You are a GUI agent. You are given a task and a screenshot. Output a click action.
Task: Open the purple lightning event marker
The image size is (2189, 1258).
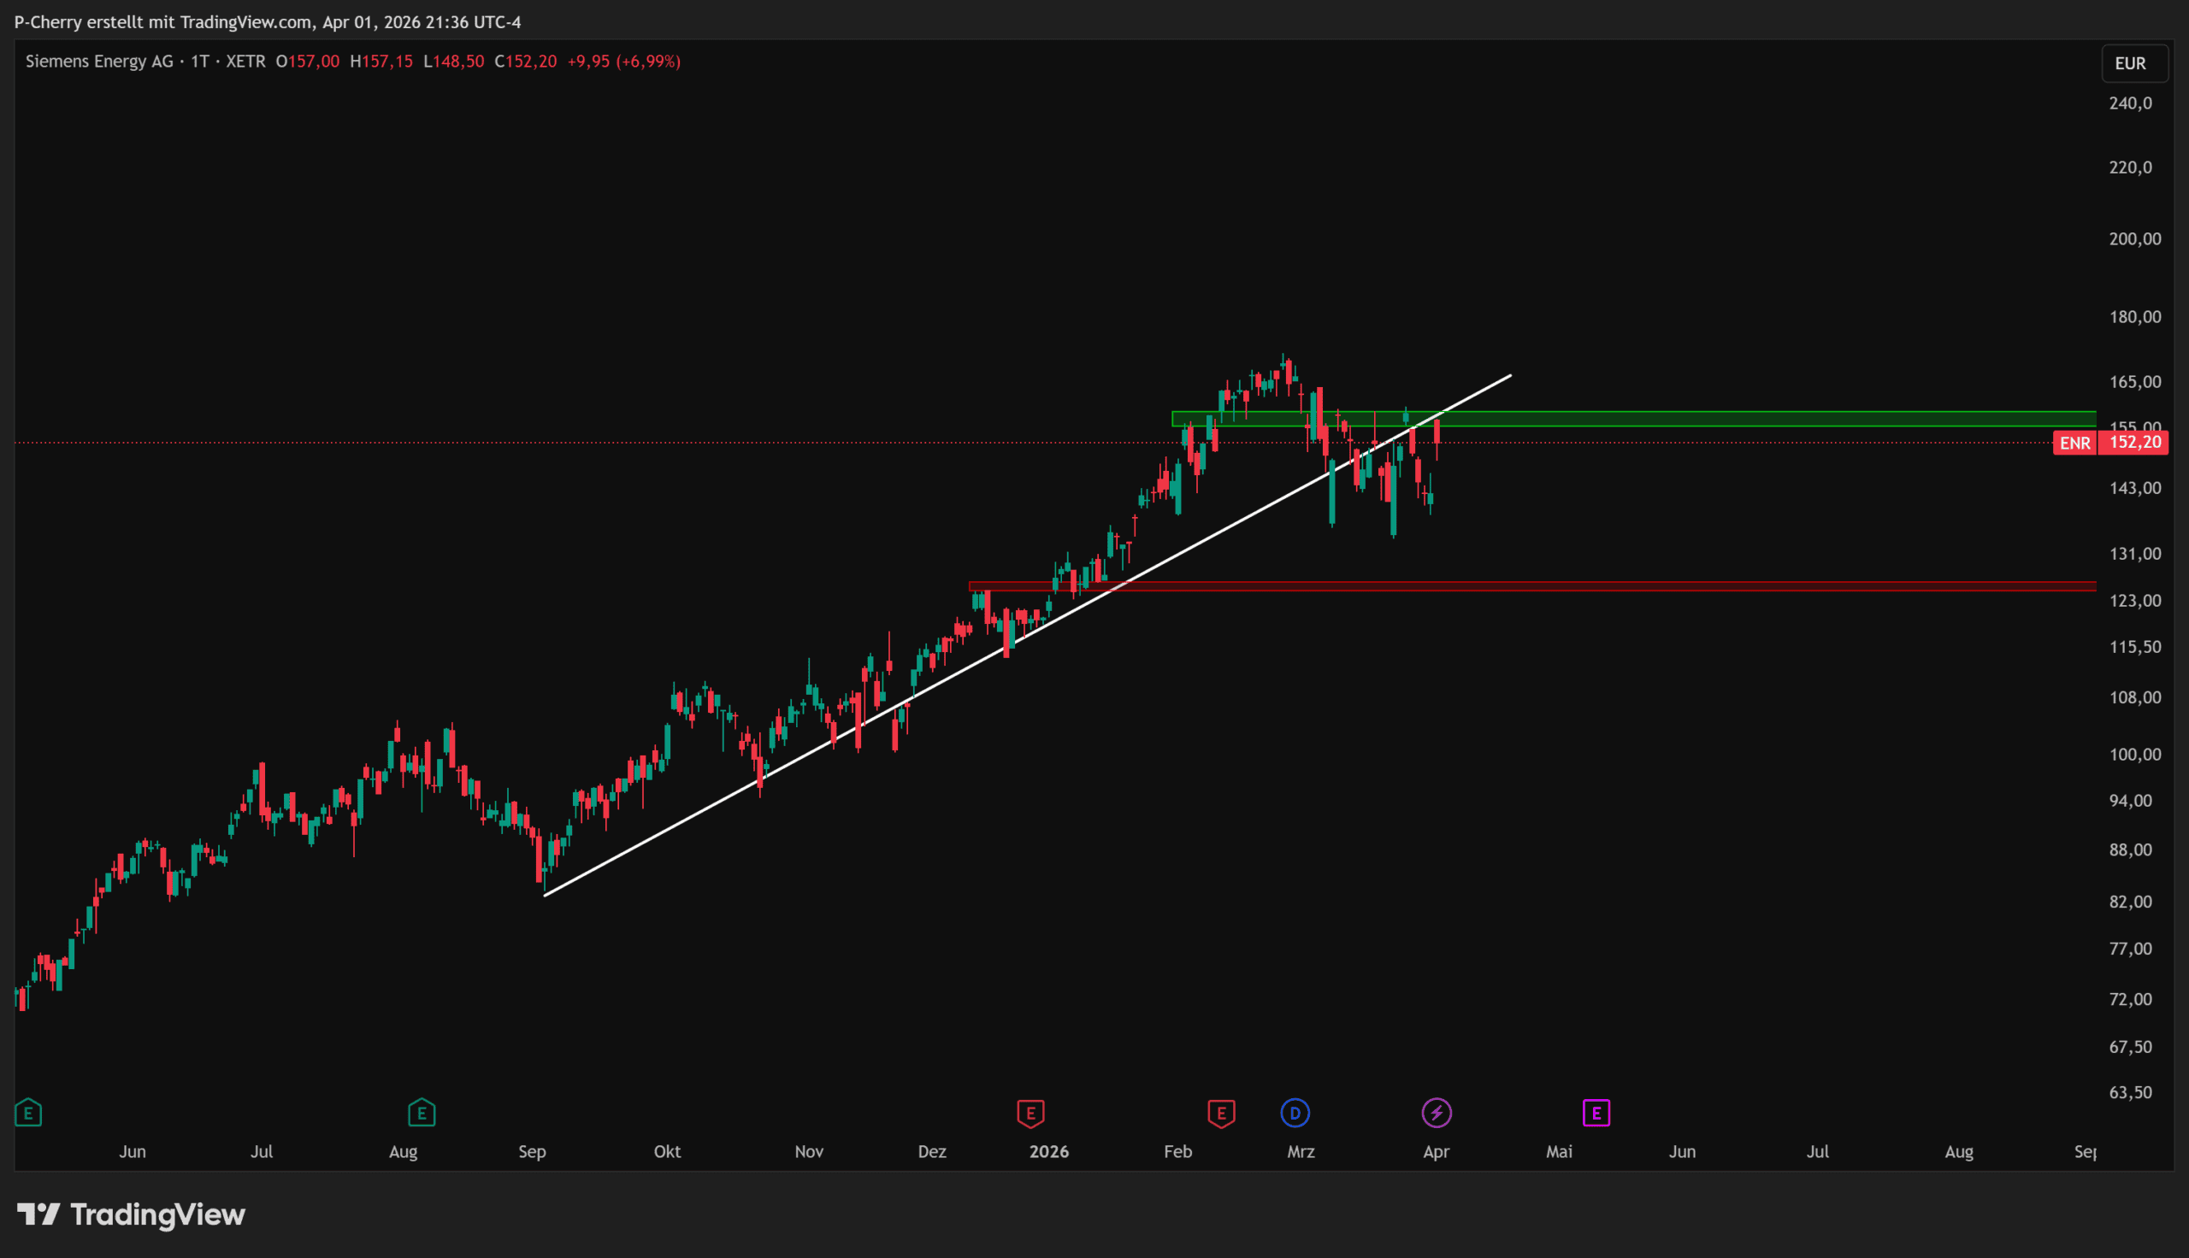pyautogui.click(x=1437, y=1113)
